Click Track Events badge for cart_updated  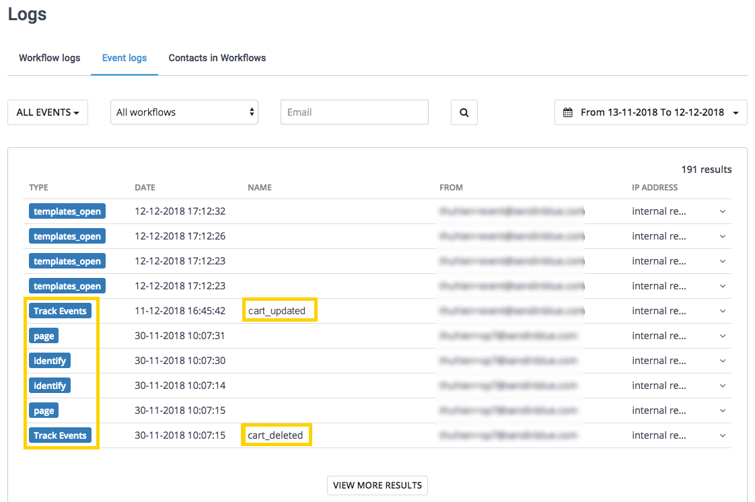tap(60, 311)
